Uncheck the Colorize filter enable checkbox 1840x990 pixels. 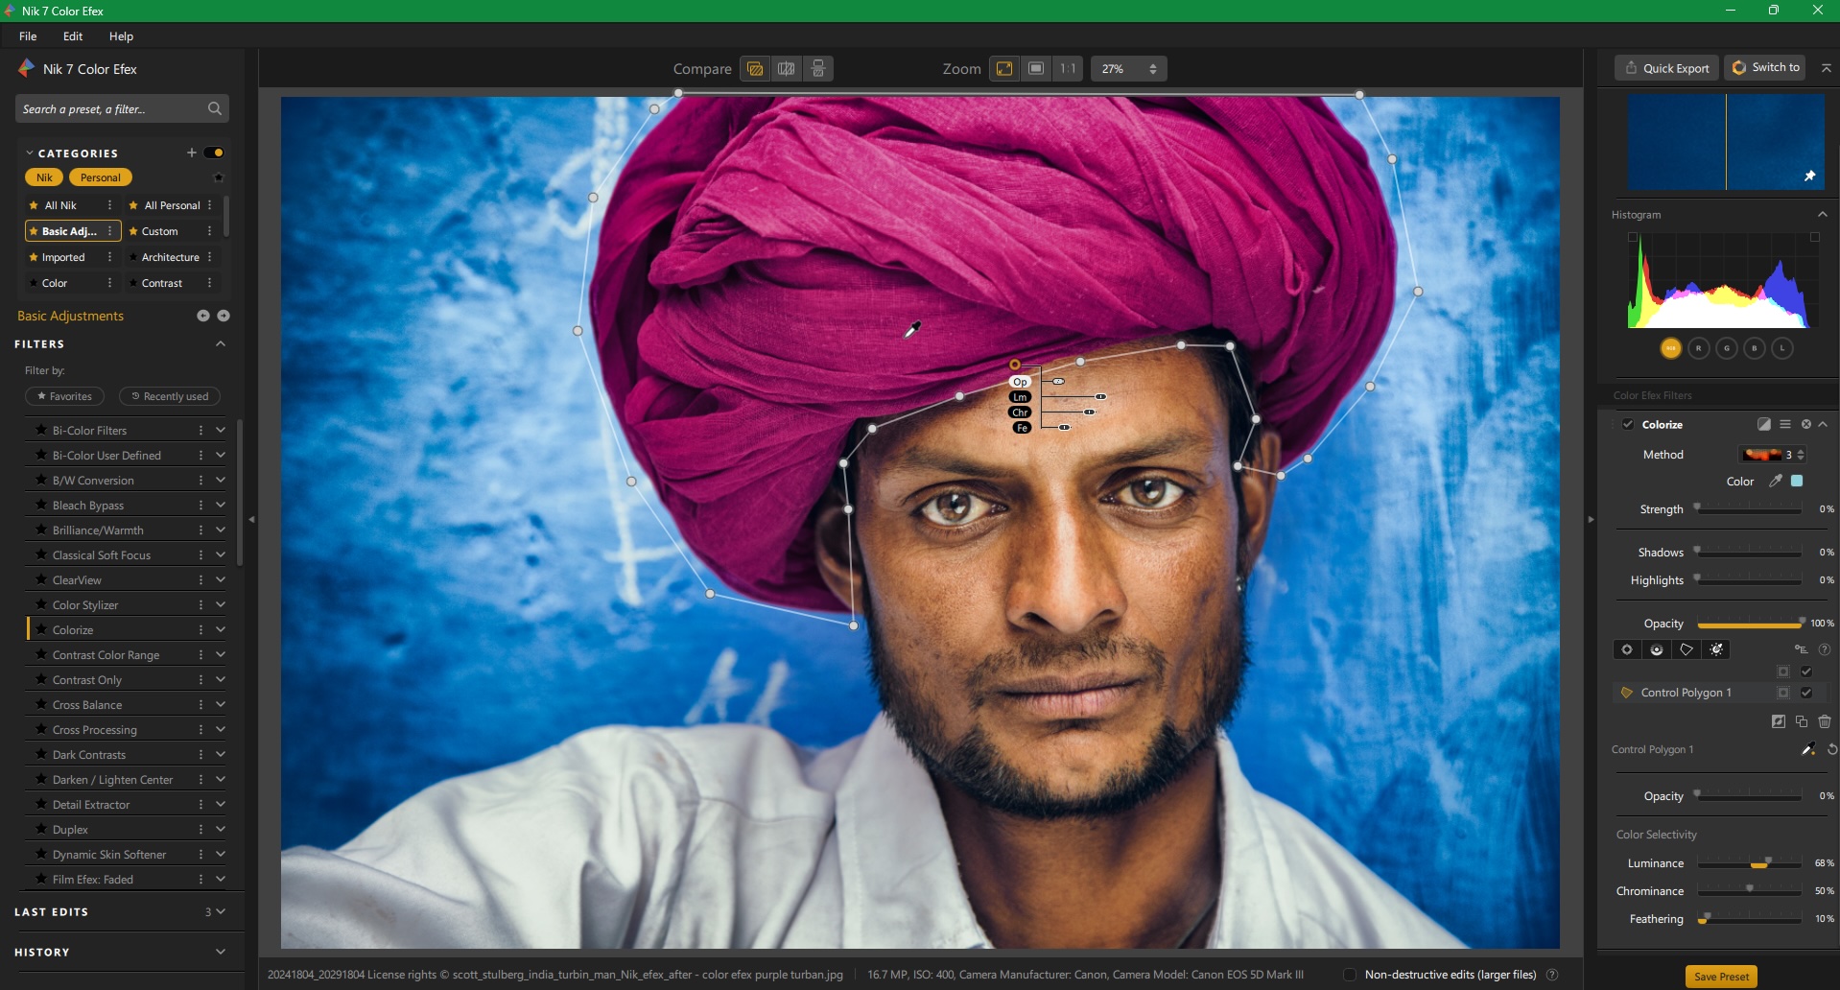(1628, 424)
